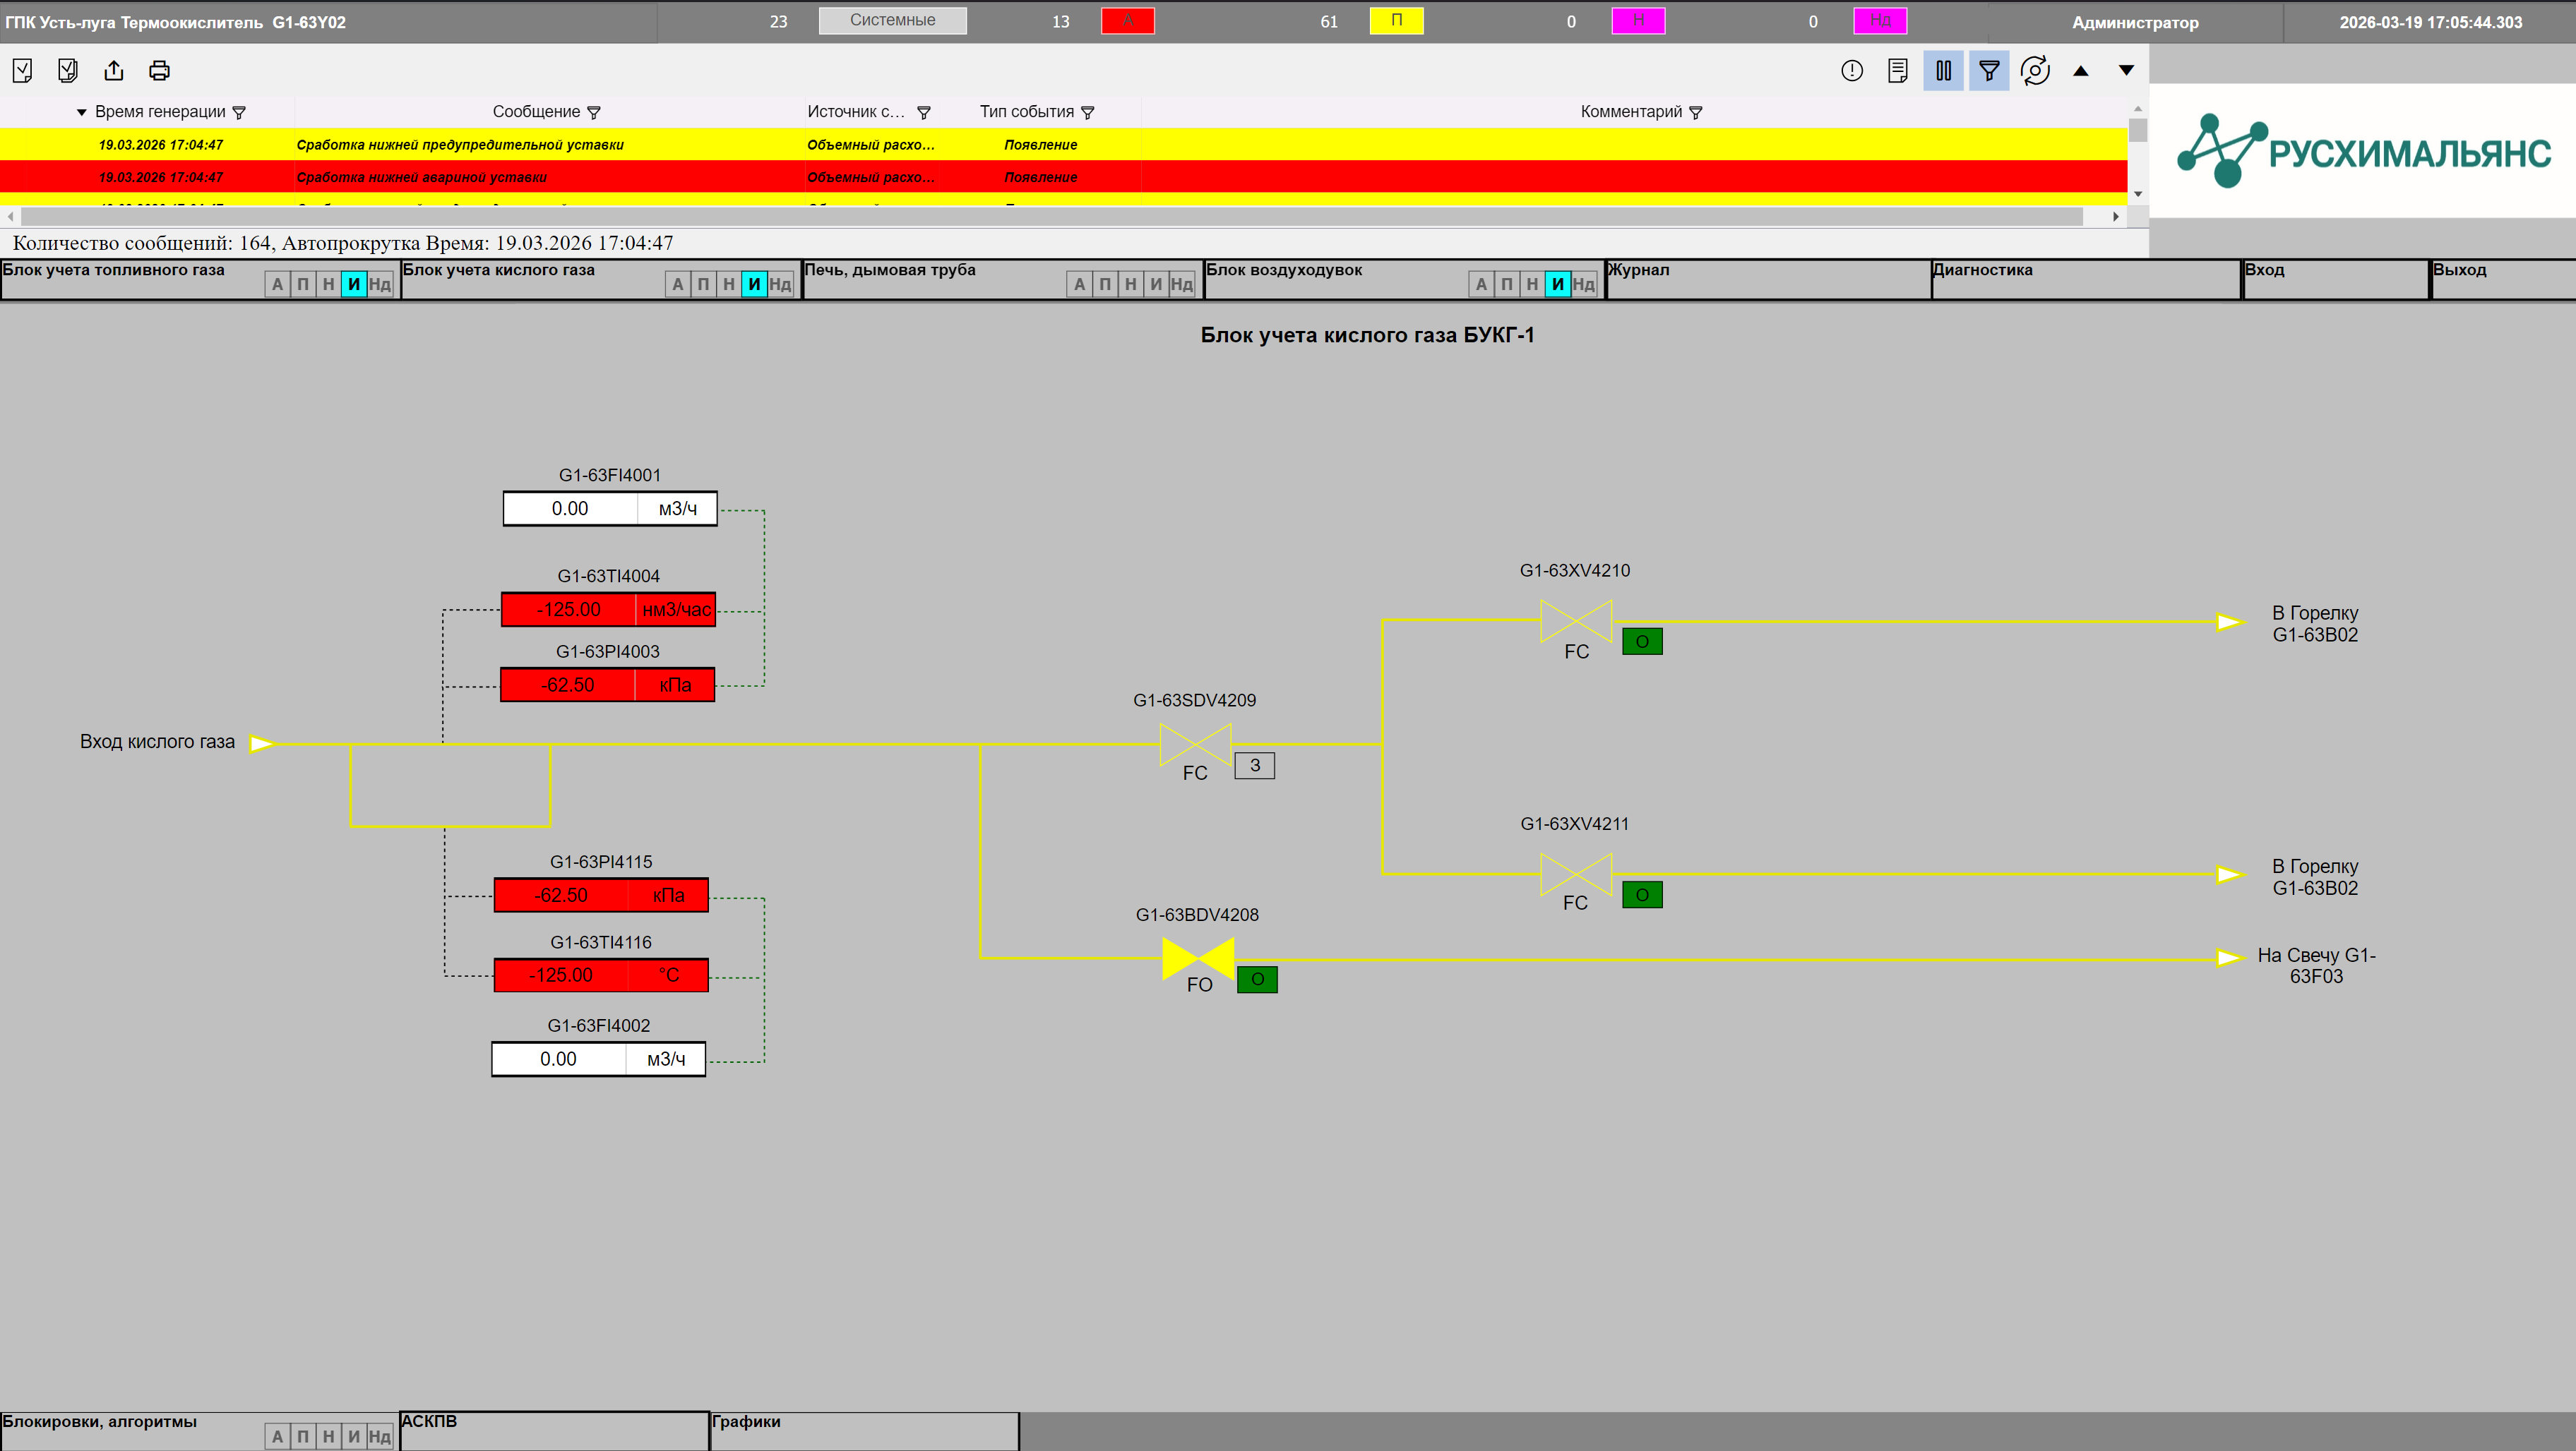
Task: Click the G1-63SDV4209 valve symbol
Action: click(1195, 745)
